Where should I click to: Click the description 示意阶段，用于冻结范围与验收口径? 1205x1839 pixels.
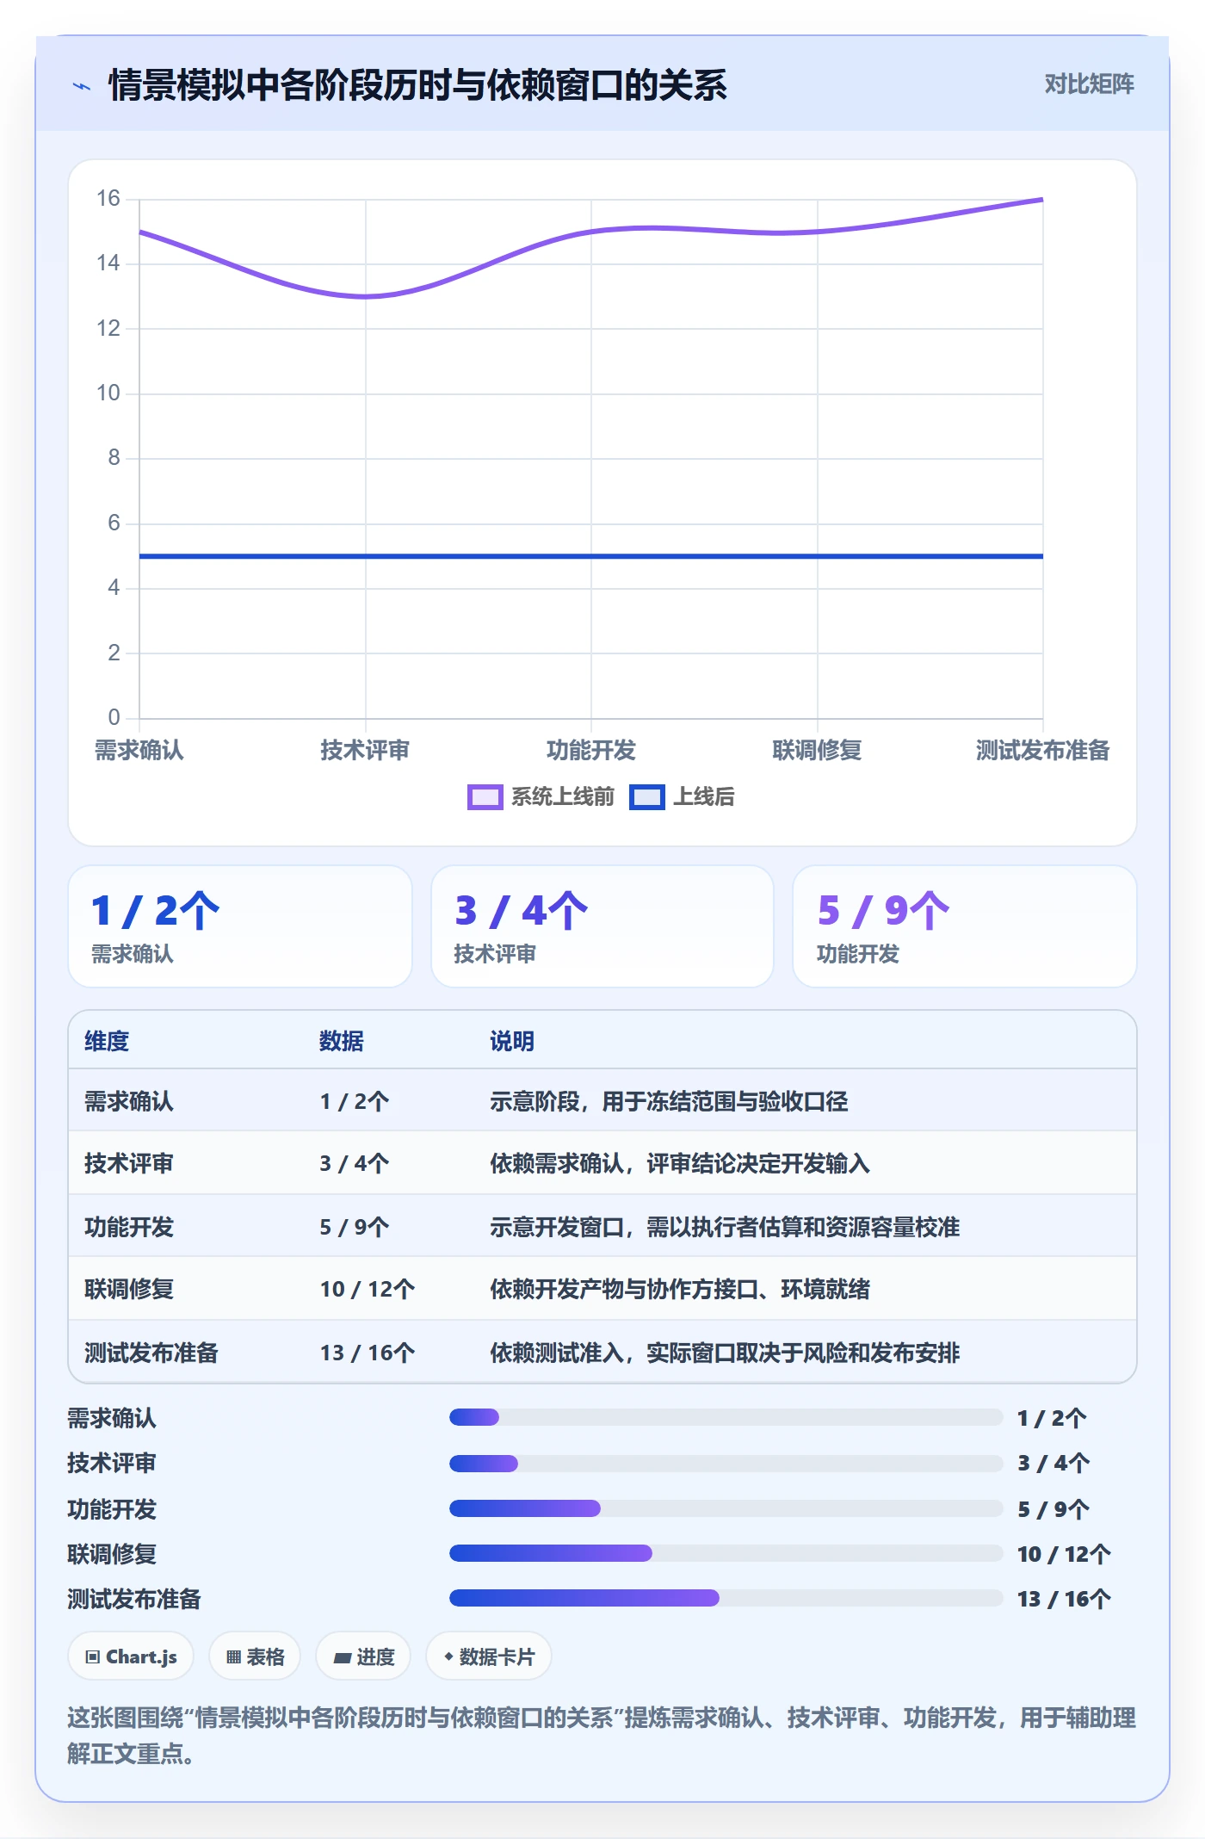point(669,1101)
